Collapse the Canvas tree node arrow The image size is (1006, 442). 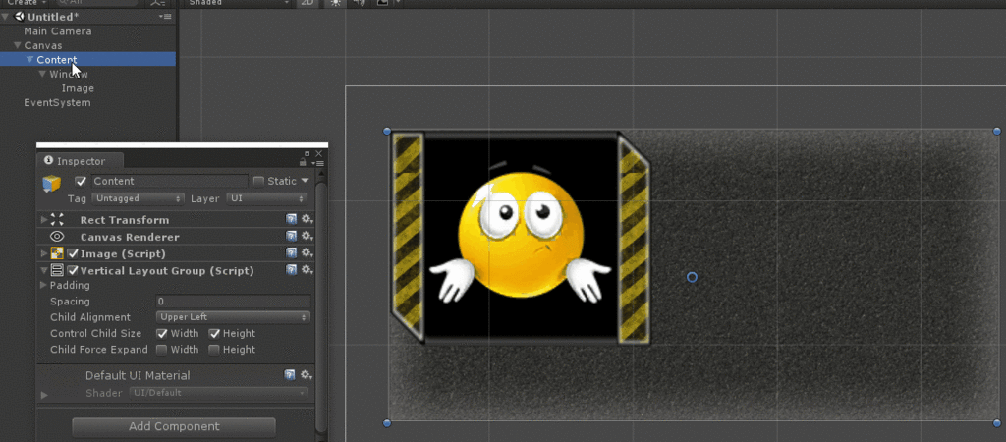(18, 45)
